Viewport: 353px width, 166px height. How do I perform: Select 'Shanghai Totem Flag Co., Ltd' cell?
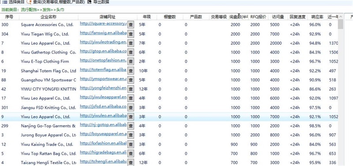click(x=49, y=71)
